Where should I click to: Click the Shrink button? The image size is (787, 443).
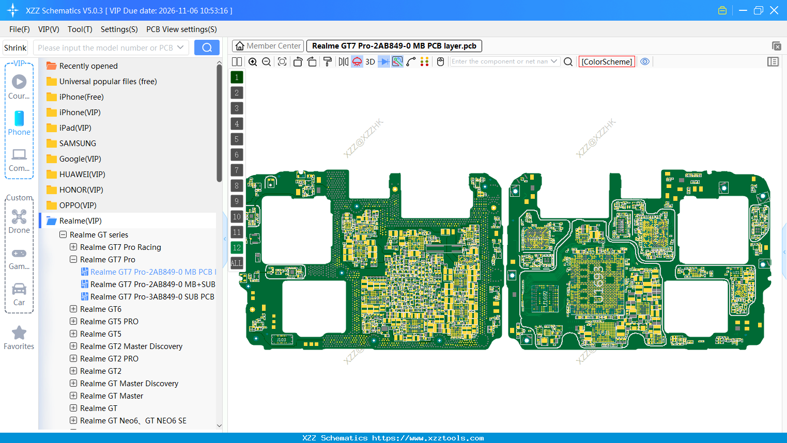[x=15, y=47]
